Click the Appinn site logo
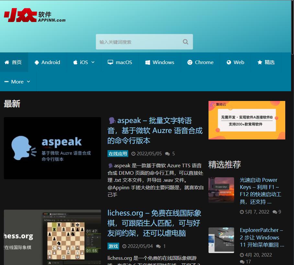 pos(35,15)
